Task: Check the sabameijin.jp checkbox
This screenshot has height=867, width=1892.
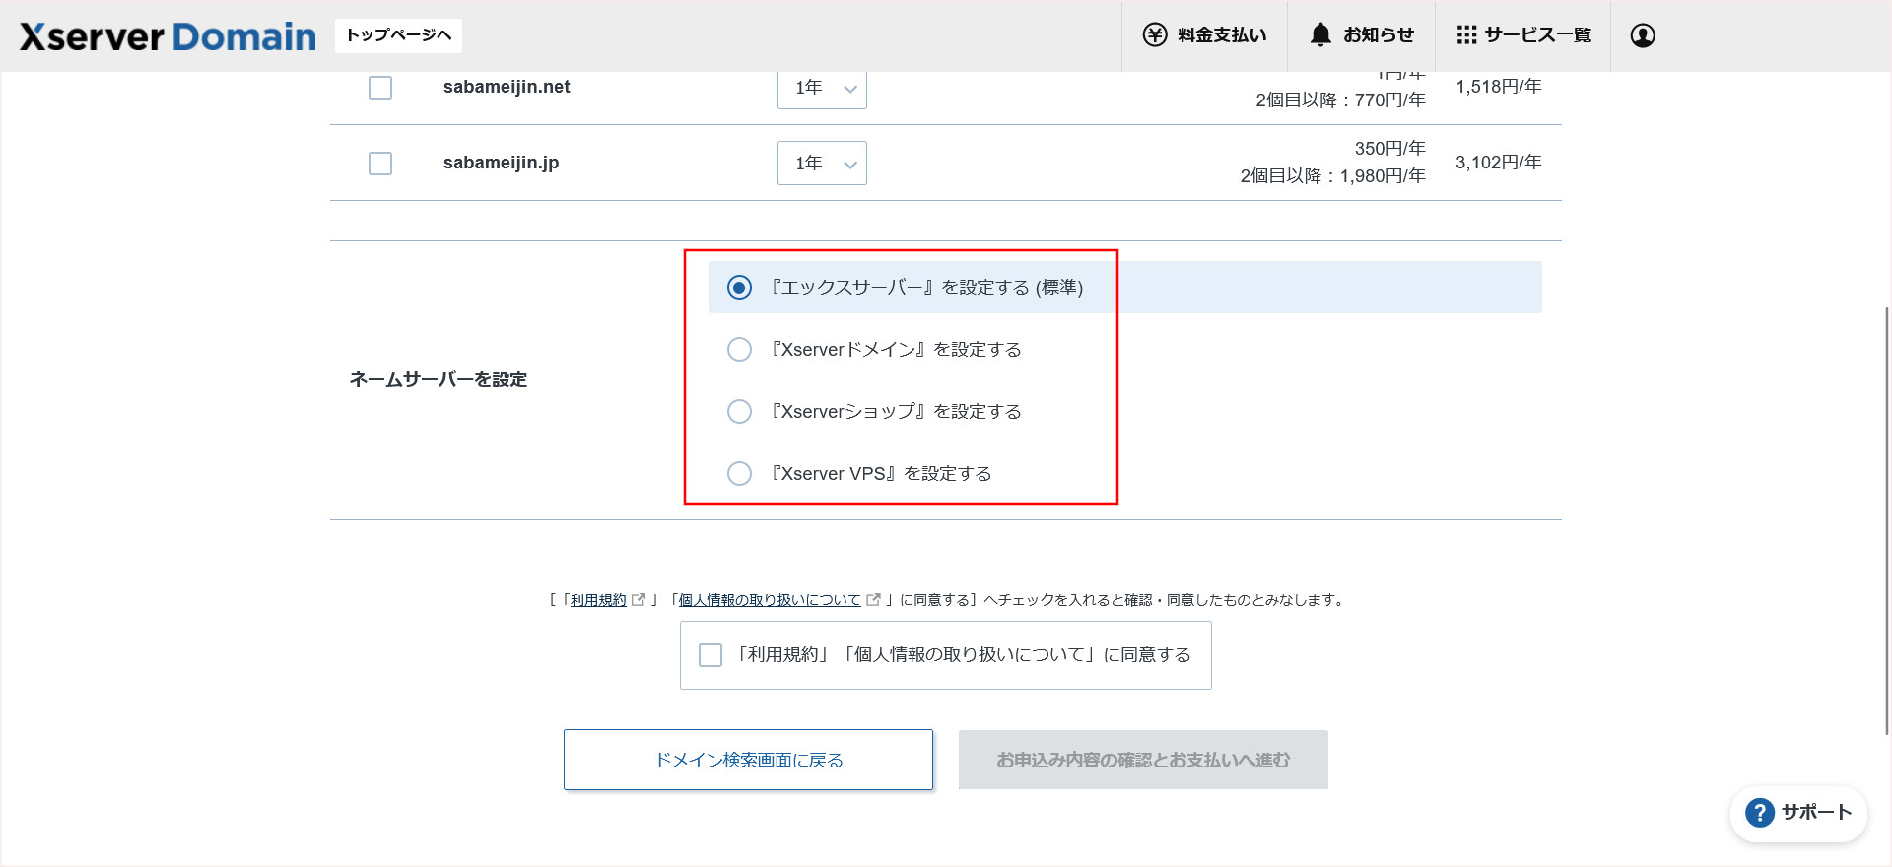Action: (380, 164)
